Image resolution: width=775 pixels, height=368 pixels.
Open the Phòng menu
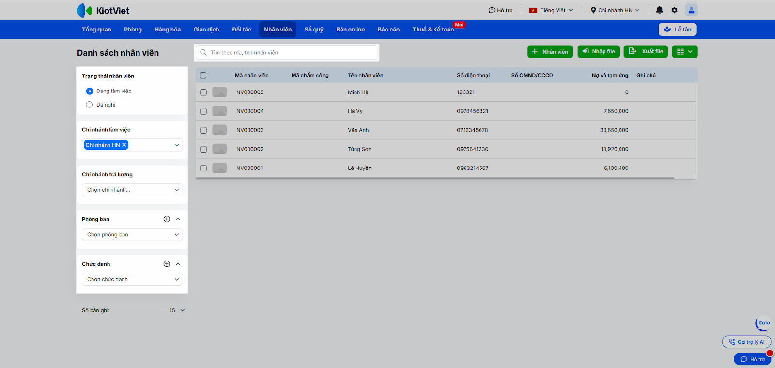[133, 30]
